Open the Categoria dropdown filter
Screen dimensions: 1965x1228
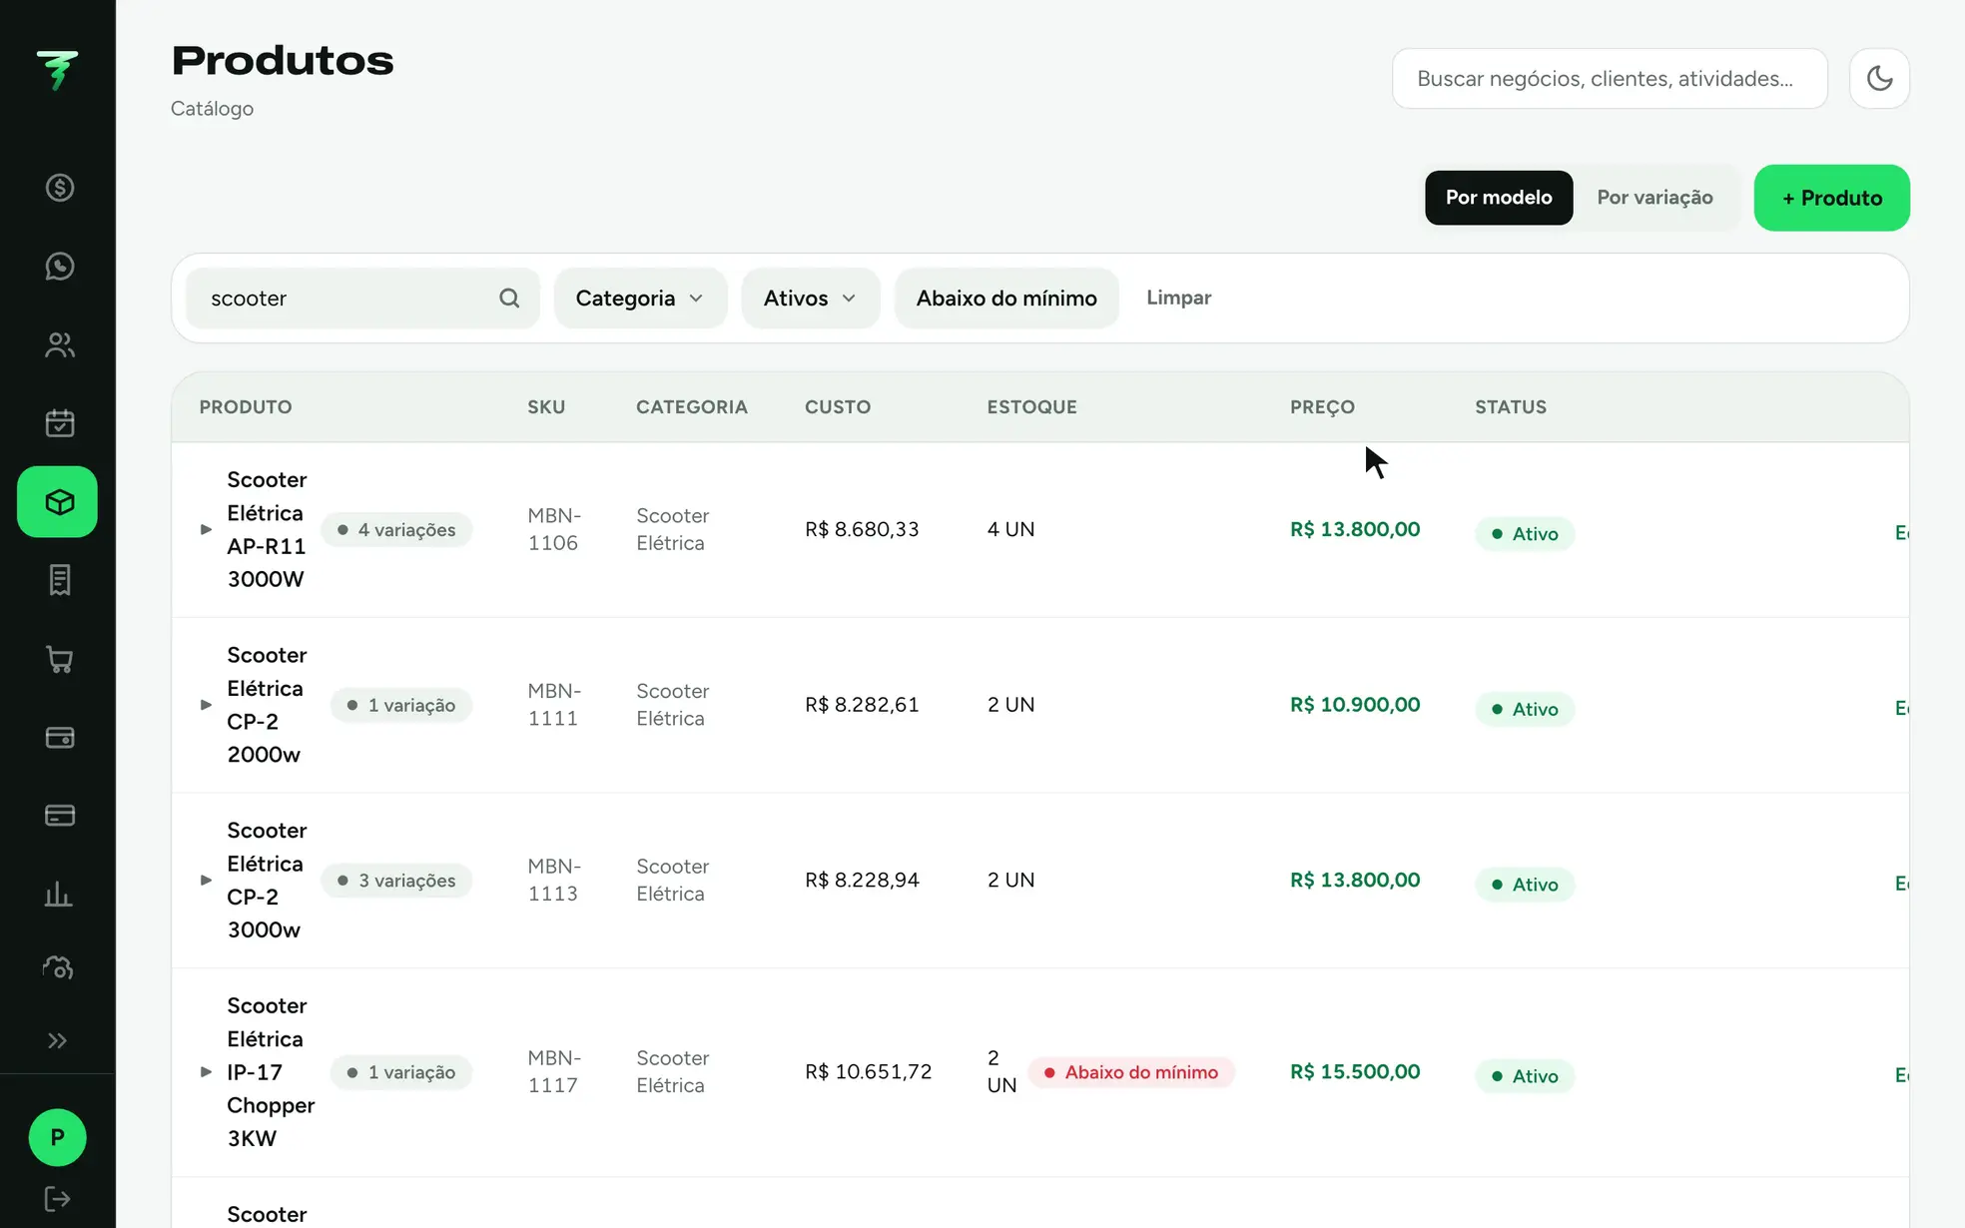(x=640, y=298)
